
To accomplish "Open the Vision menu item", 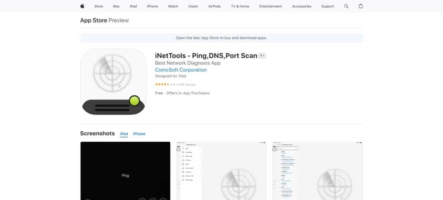I will [193, 6].
